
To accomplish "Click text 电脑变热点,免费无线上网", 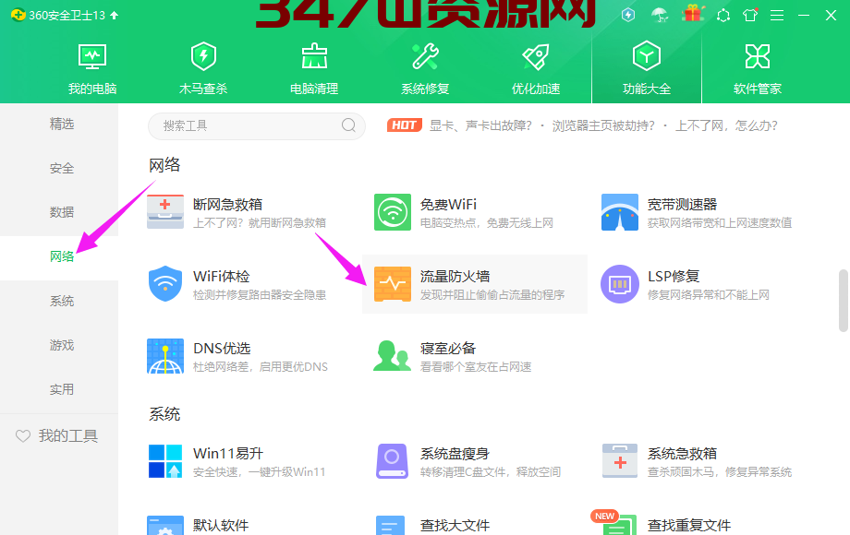I will click(486, 223).
